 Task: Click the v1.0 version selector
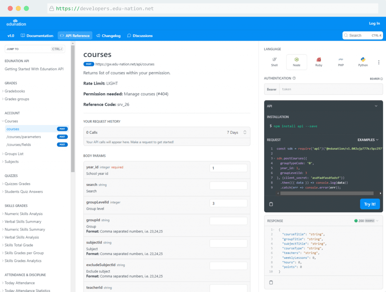[11, 36]
